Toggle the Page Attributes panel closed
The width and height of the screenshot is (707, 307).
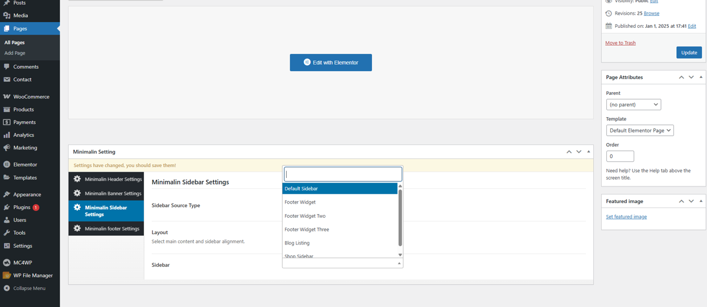pos(701,77)
